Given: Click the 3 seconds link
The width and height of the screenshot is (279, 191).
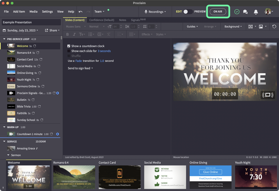Looking at the screenshot, I should pyautogui.click(x=104, y=51).
